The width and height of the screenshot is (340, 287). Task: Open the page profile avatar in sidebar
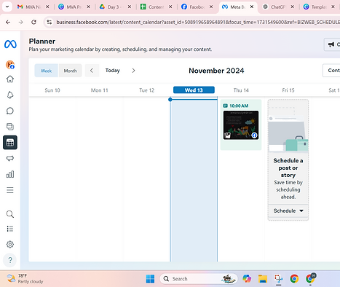pos(10,65)
